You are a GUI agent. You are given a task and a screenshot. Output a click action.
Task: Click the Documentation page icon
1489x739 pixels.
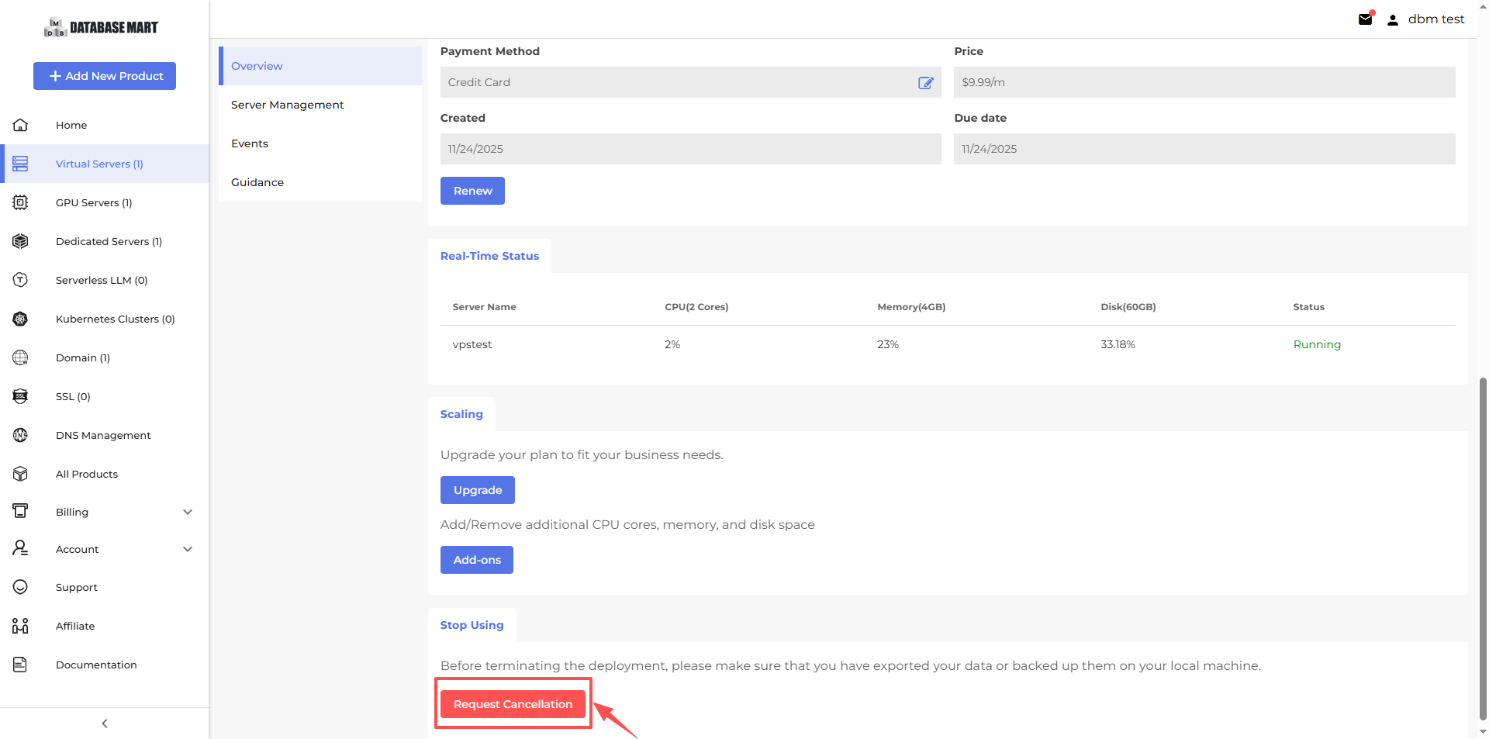pos(20,665)
